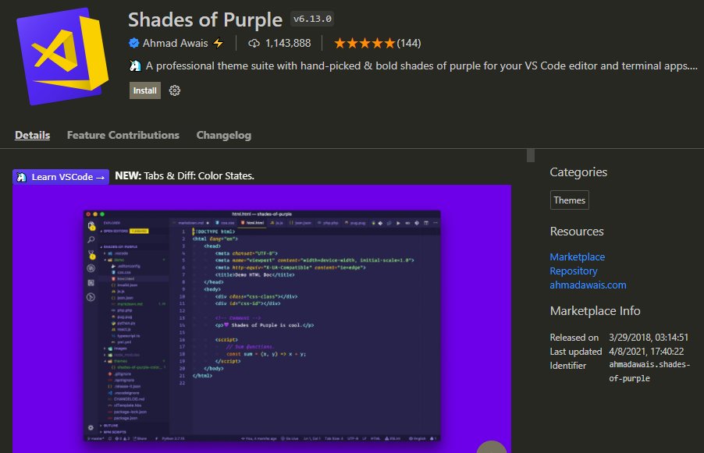Click the extension title Shades of Purple
The height and width of the screenshot is (453, 704).
point(205,19)
